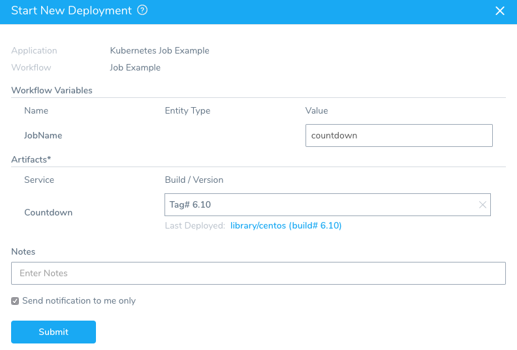Focus the JobName value field containing countdown
The height and width of the screenshot is (350, 517).
(x=399, y=136)
